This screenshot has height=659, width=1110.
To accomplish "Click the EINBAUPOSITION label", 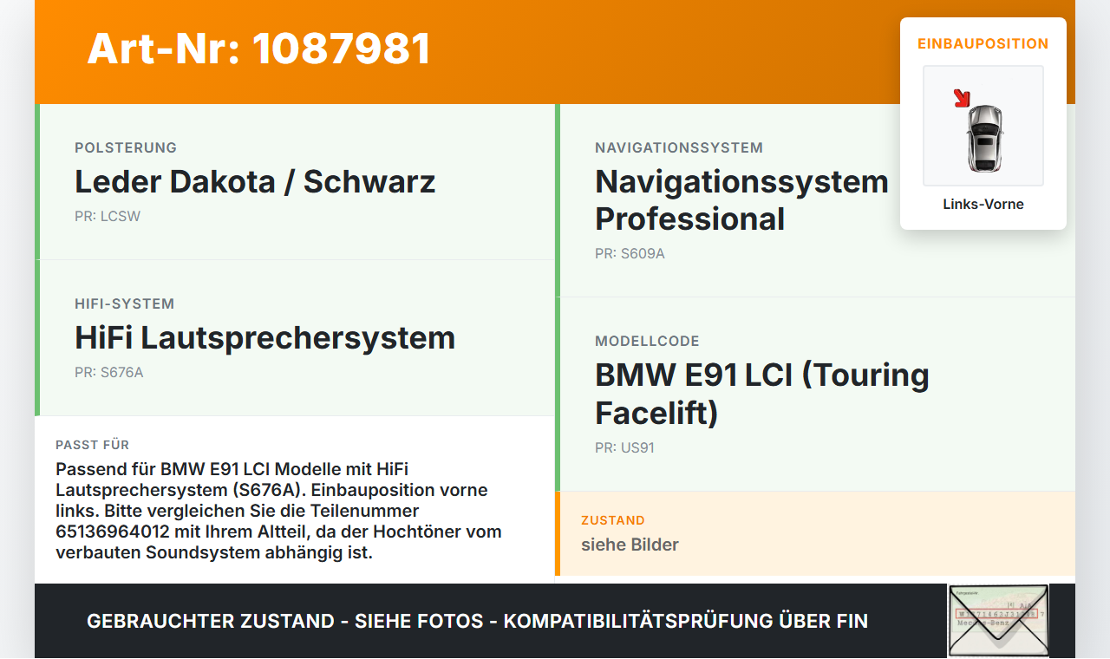I will [x=983, y=43].
